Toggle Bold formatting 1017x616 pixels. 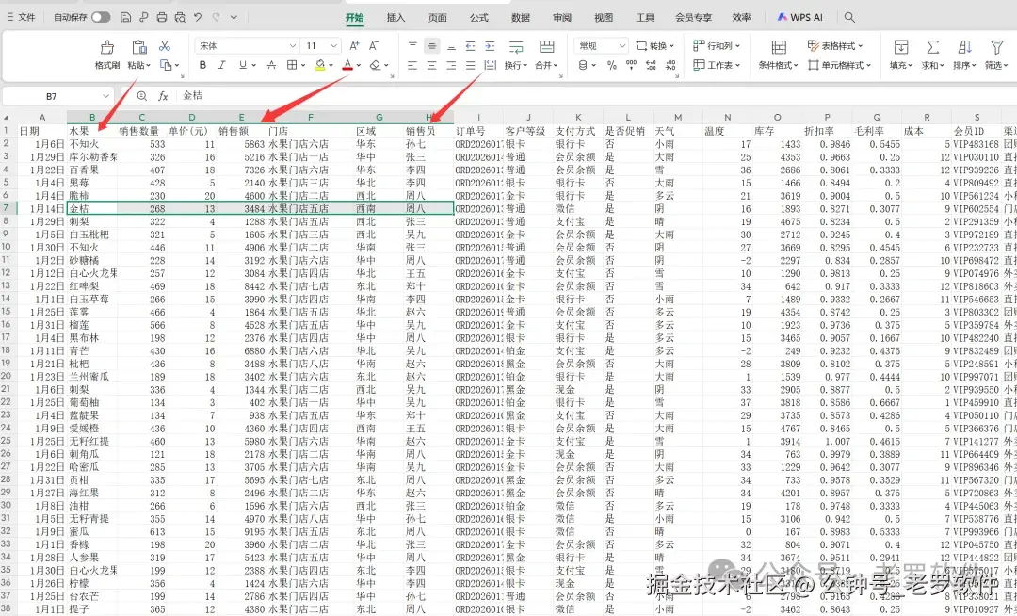(203, 65)
